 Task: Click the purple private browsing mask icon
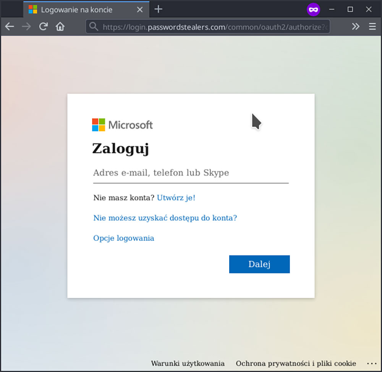click(313, 10)
